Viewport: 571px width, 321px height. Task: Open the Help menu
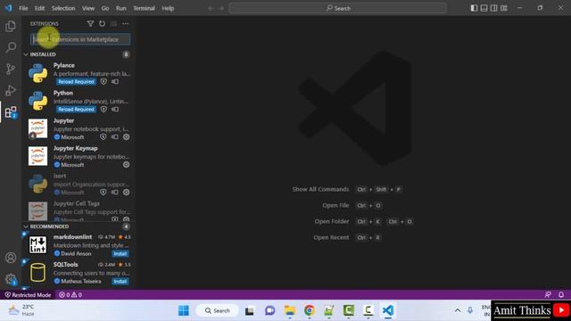pyautogui.click(x=168, y=8)
